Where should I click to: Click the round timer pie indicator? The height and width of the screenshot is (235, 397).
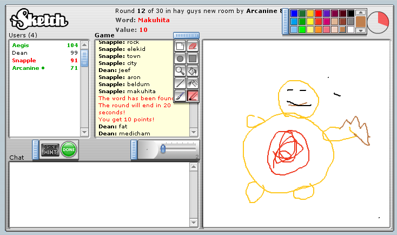point(378,22)
